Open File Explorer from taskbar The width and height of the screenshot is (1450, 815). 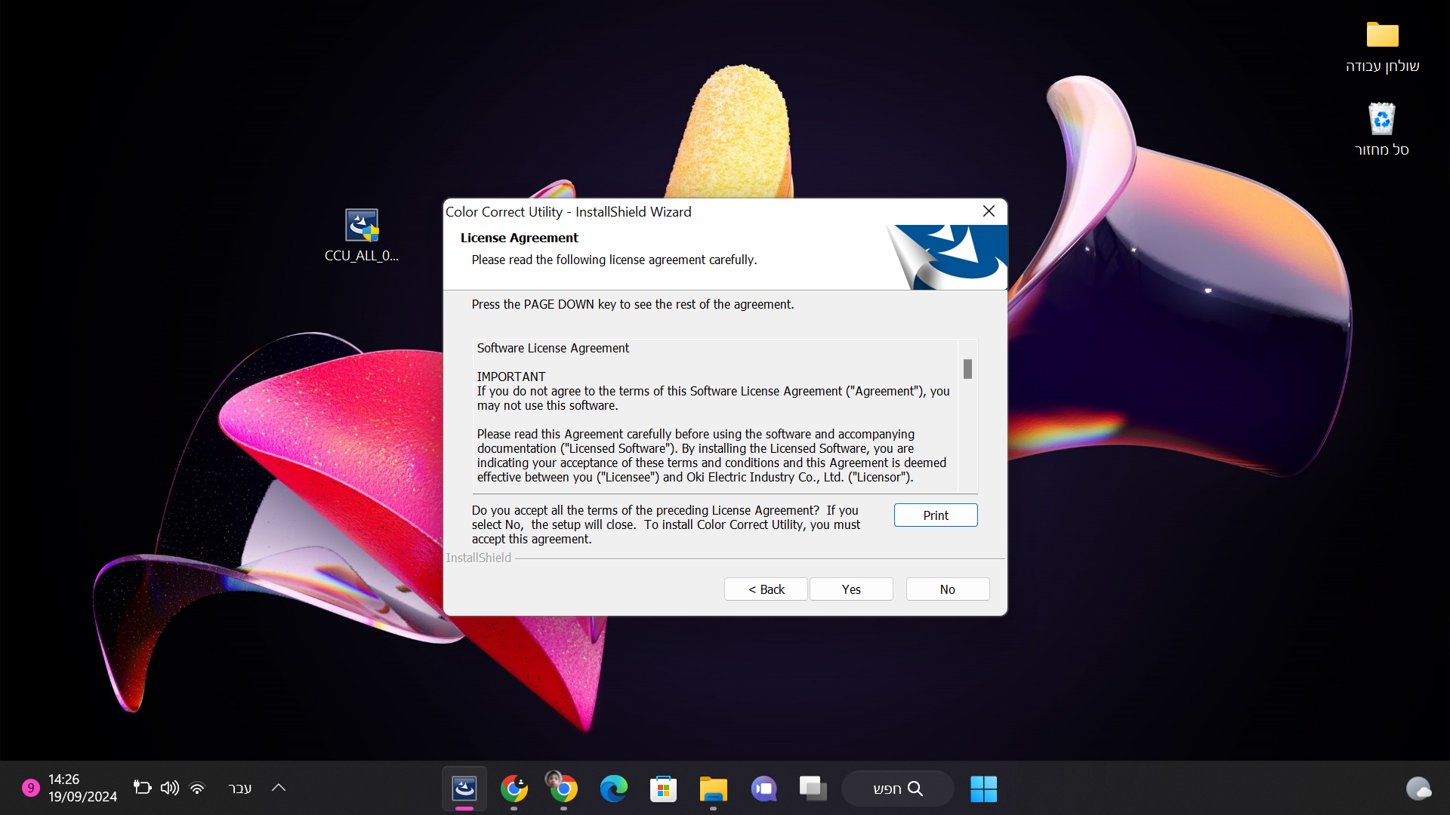pyautogui.click(x=713, y=789)
